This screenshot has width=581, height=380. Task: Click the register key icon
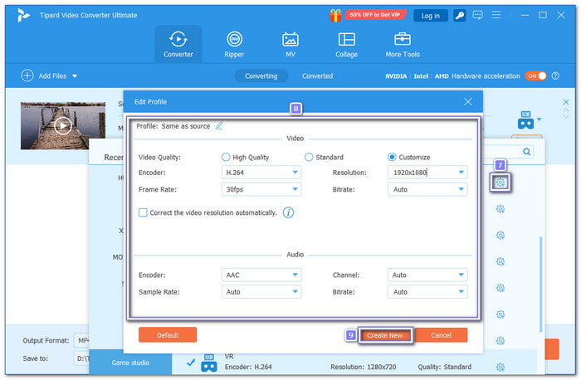(x=459, y=15)
